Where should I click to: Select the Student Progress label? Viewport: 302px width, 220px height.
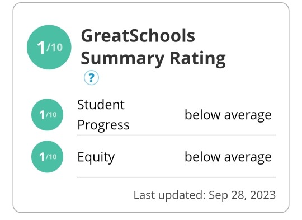[103, 115]
